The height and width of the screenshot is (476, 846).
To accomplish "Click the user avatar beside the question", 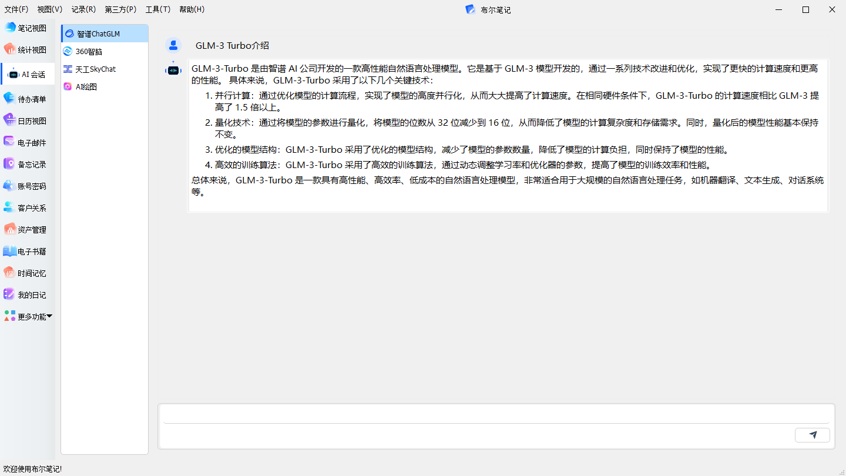I will tap(173, 45).
